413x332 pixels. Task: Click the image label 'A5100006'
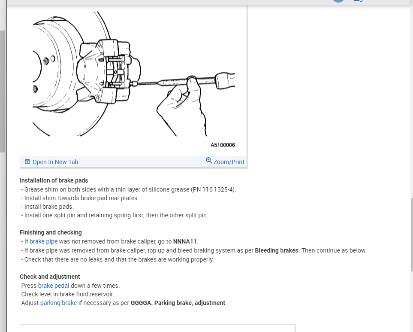click(223, 145)
